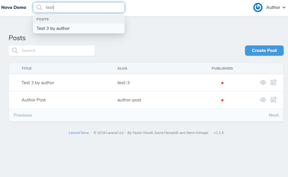Image resolution: width=288 pixels, height=177 pixels.
Task: Click the pencil icon to edit Author Post
Action: click(273, 100)
